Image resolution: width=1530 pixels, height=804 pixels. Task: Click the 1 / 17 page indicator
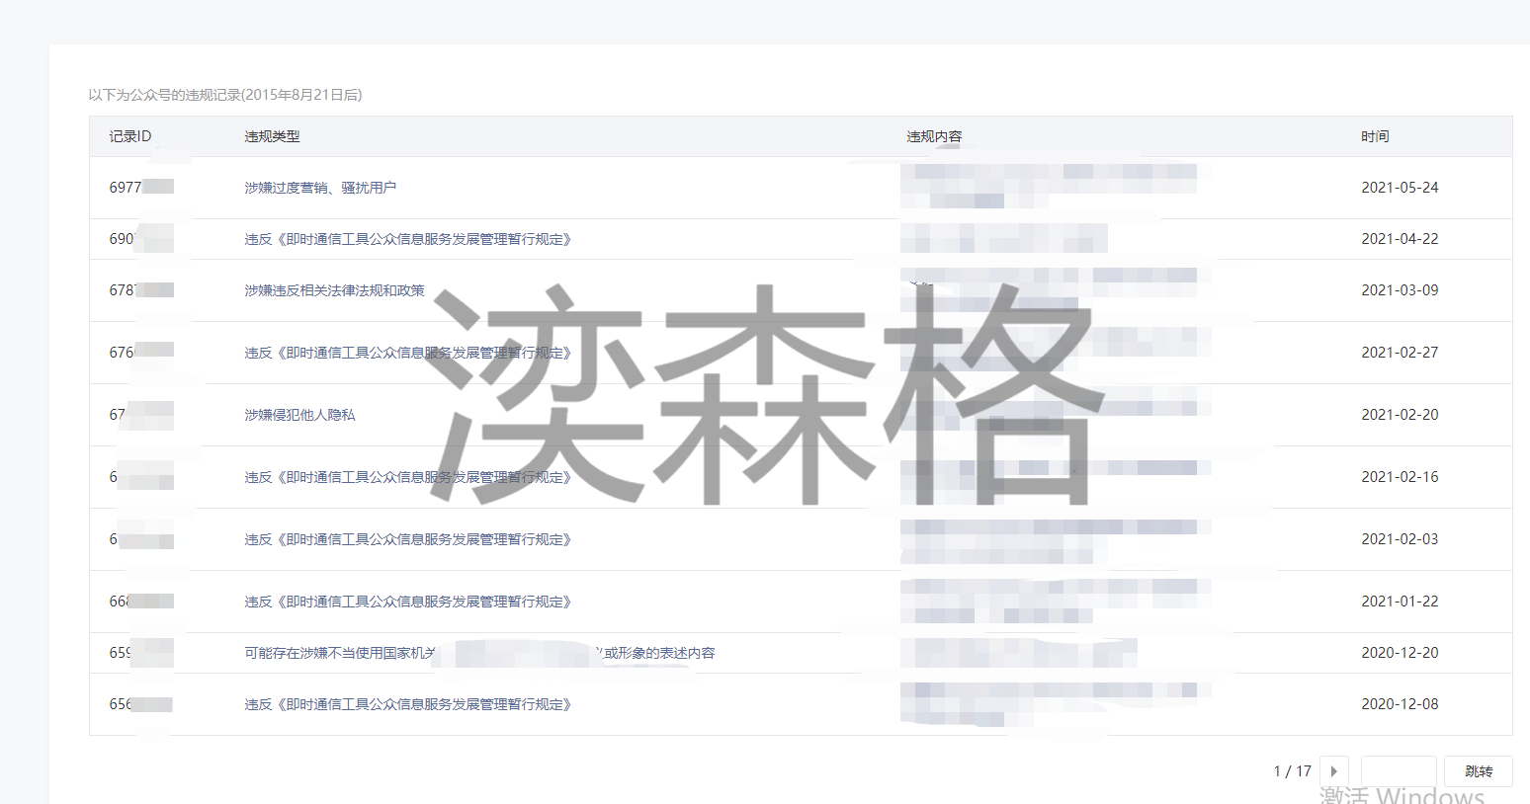tap(1292, 771)
